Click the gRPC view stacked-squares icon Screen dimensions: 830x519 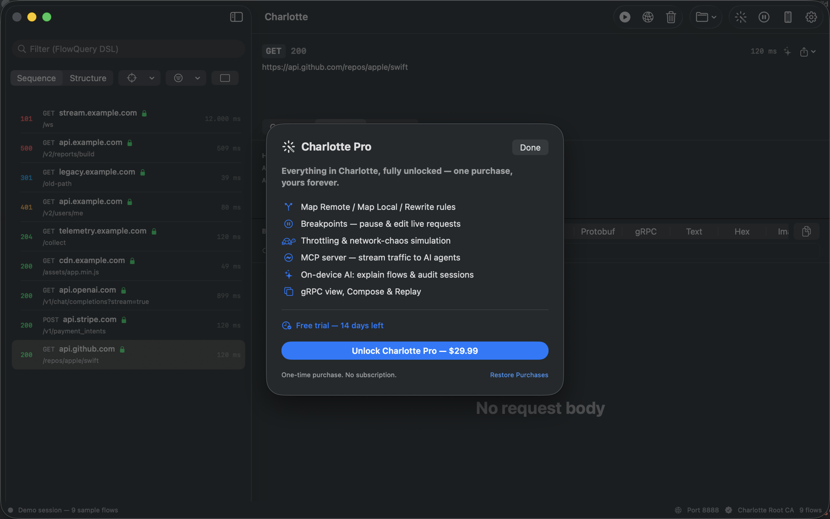click(288, 292)
